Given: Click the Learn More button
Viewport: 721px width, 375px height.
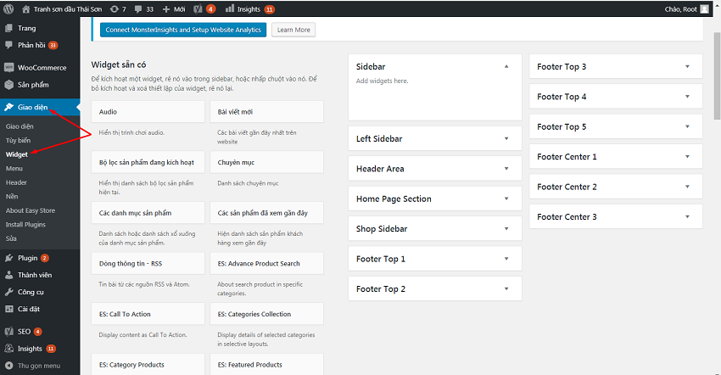Looking at the screenshot, I should coord(293,30).
